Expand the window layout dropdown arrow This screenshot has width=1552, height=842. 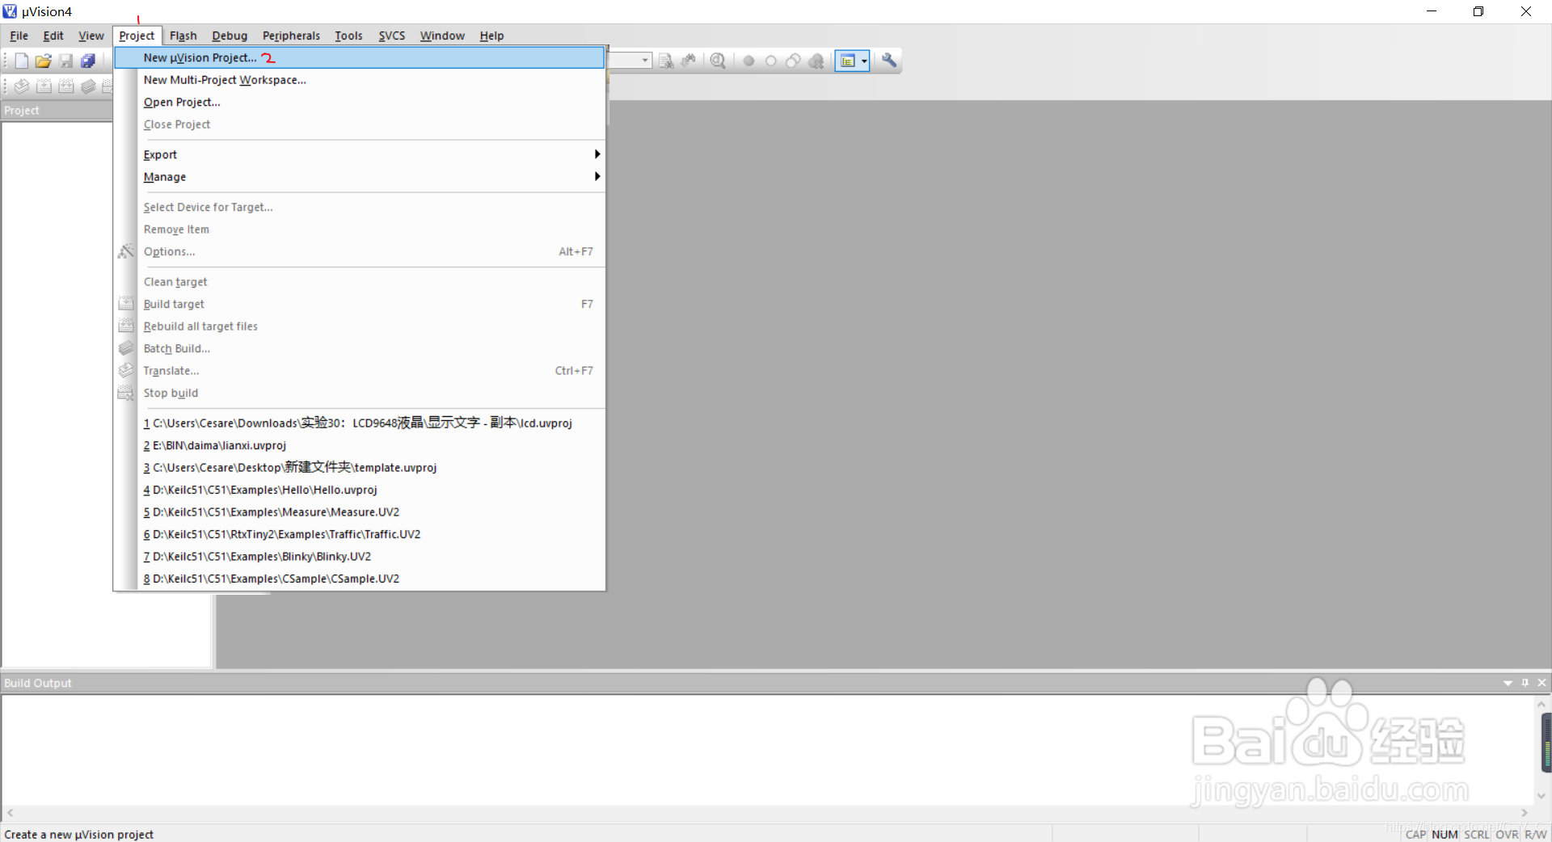pyautogui.click(x=864, y=61)
